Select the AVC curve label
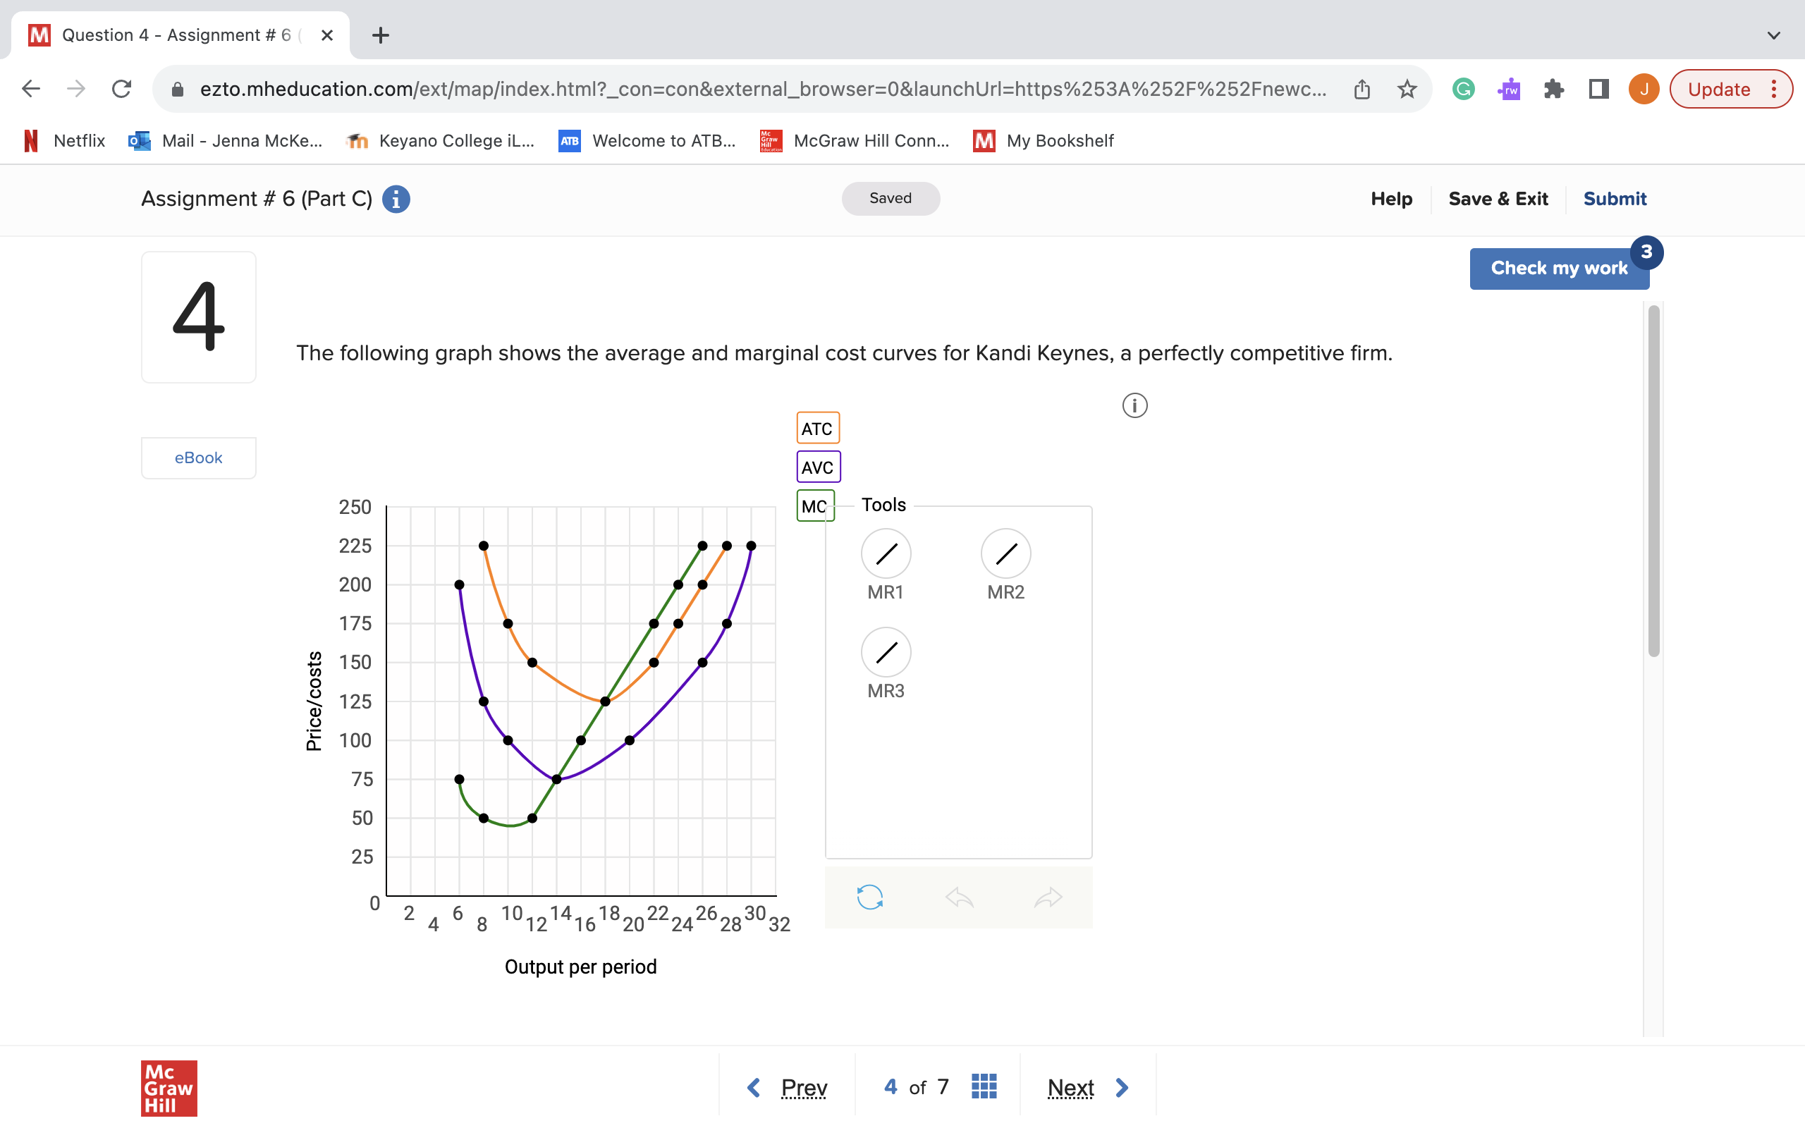 coord(816,467)
